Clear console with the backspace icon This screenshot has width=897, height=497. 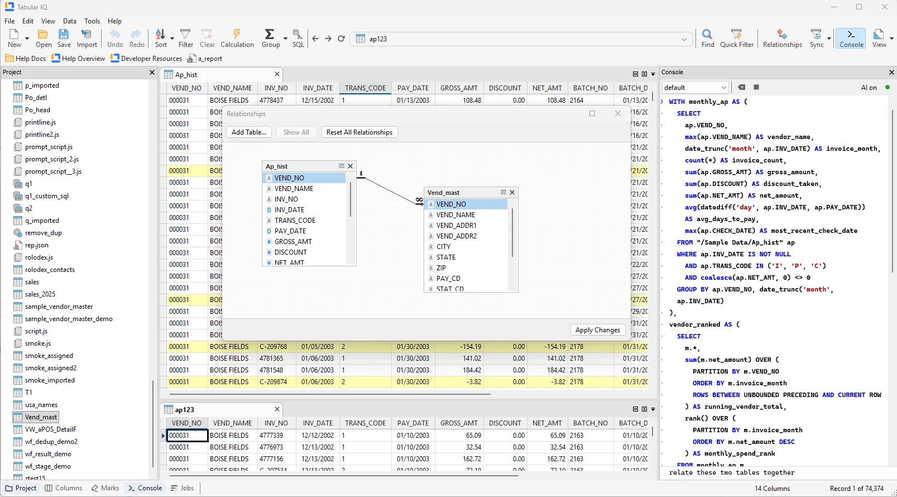point(741,87)
